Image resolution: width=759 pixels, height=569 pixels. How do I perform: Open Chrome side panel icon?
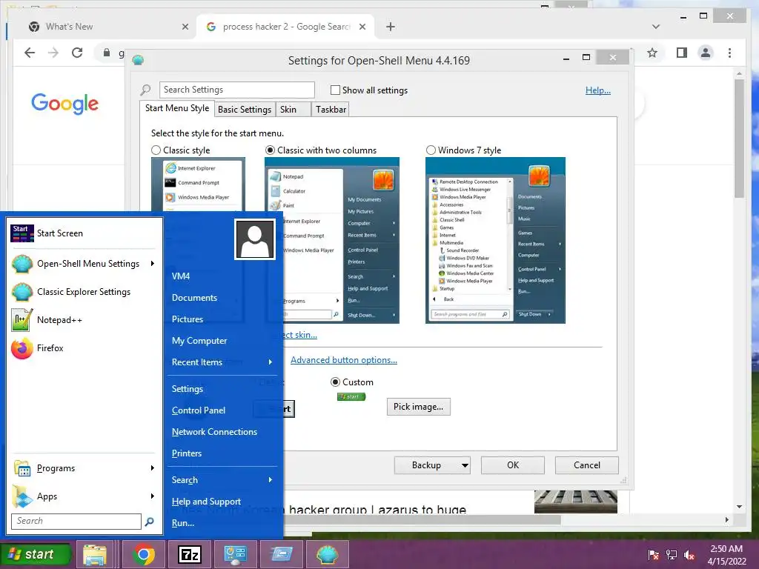[x=682, y=53]
